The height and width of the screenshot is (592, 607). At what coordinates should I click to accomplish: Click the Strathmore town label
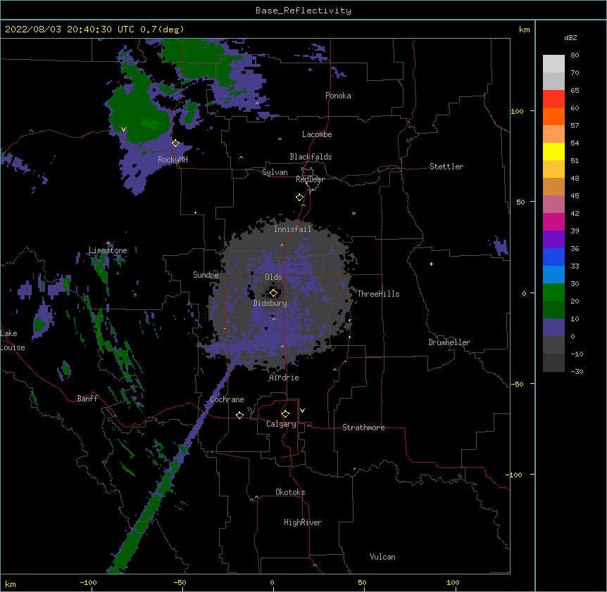pyautogui.click(x=363, y=427)
